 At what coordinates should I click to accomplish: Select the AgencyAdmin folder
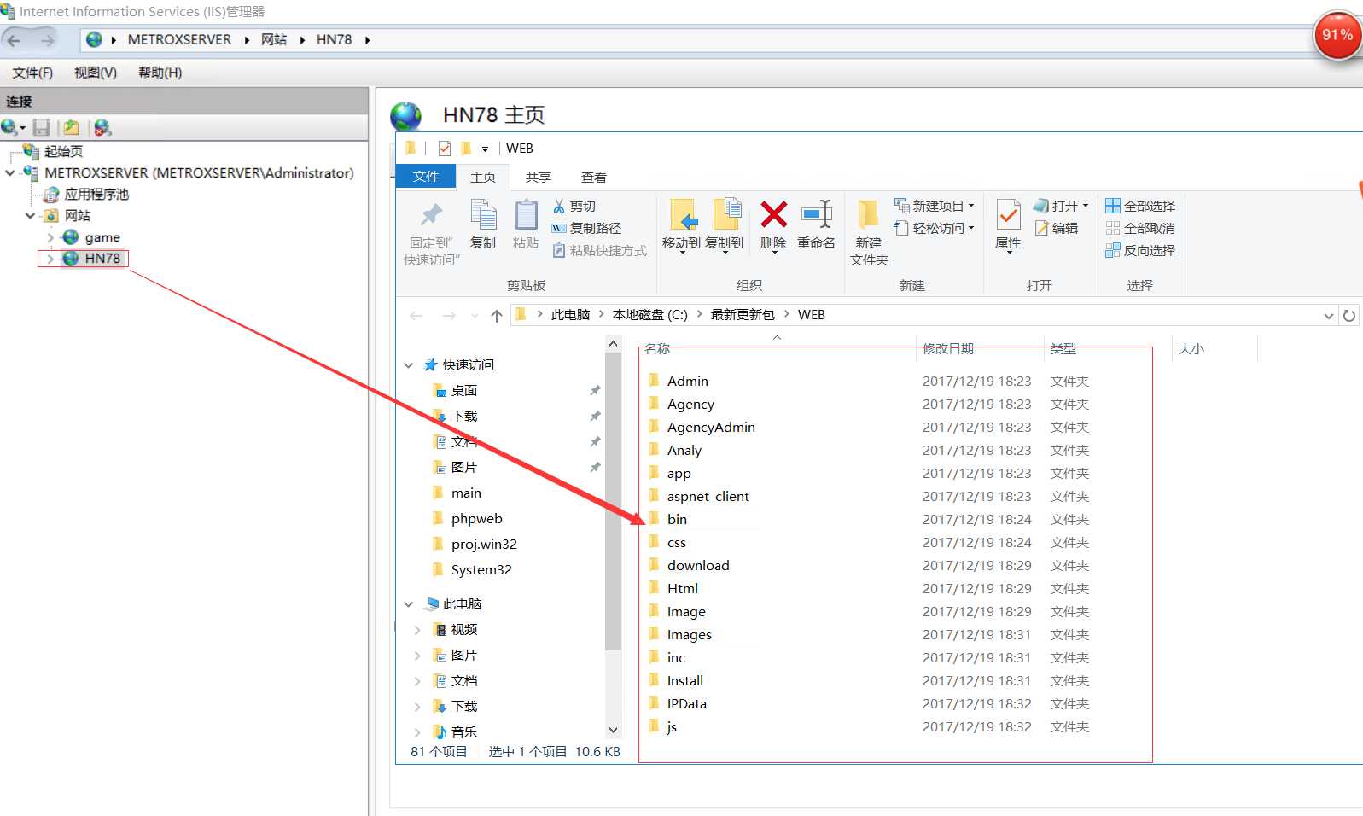711,427
